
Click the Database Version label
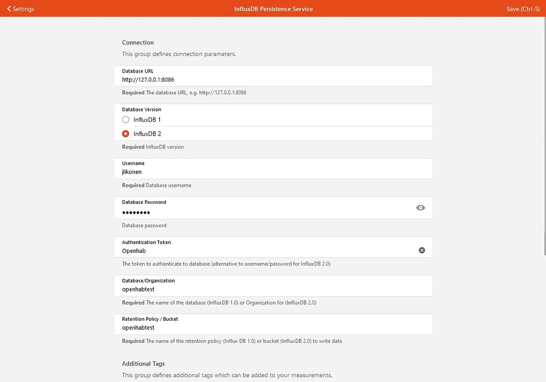[141, 109]
